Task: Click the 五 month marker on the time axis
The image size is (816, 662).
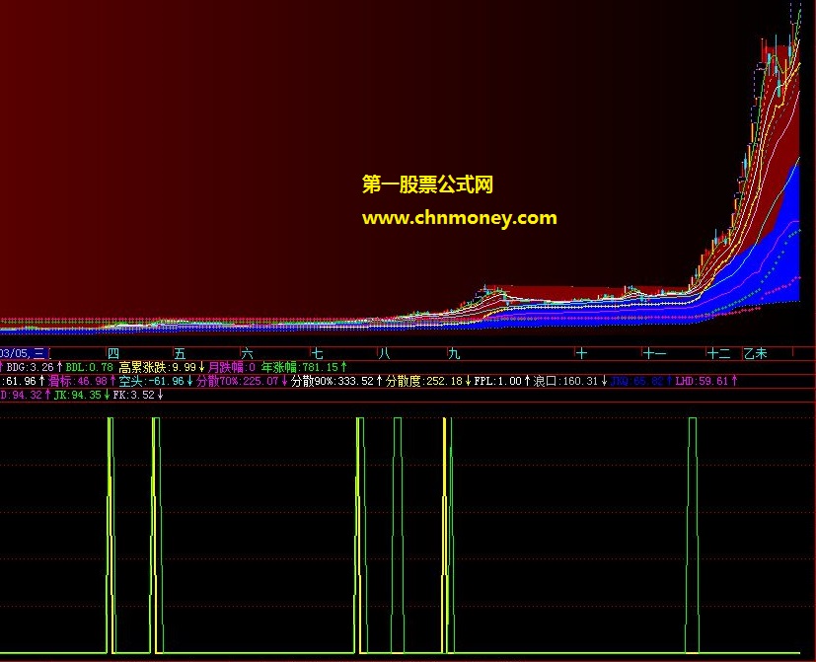Action: click(180, 354)
